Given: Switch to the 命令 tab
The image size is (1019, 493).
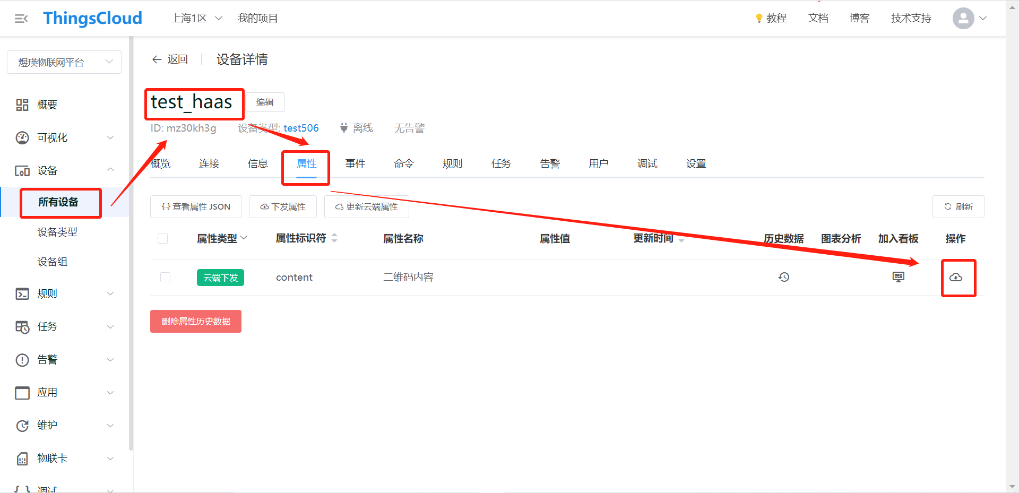Looking at the screenshot, I should point(404,163).
